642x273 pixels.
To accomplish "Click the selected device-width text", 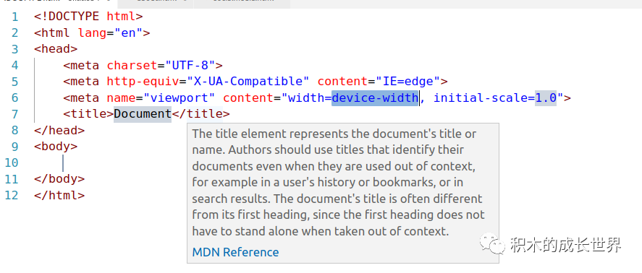I will 375,98.
